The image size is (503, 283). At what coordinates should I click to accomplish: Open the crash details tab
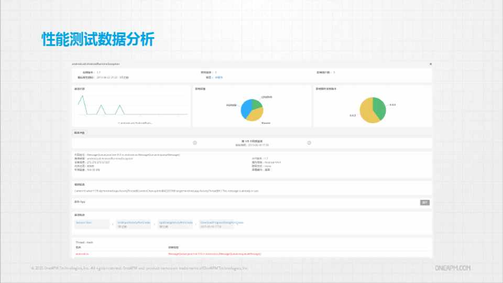[79, 133]
